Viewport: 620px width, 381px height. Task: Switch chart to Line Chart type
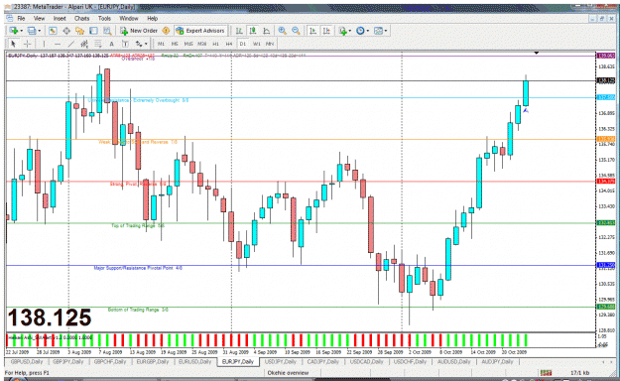pyautogui.click(x=267, y=31)
